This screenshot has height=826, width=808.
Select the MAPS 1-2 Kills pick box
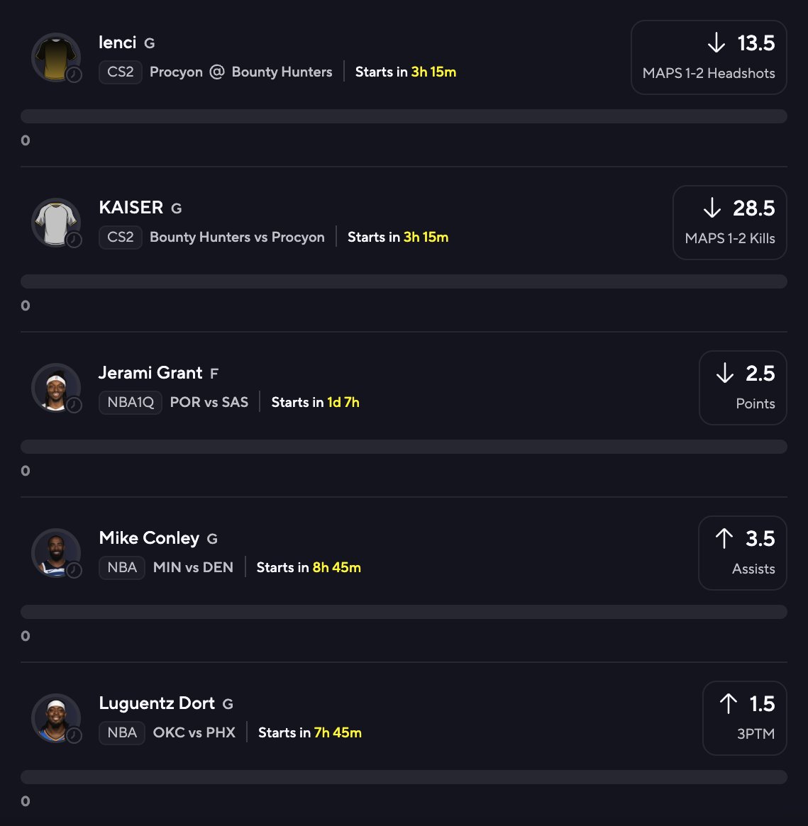pos(729,223)
